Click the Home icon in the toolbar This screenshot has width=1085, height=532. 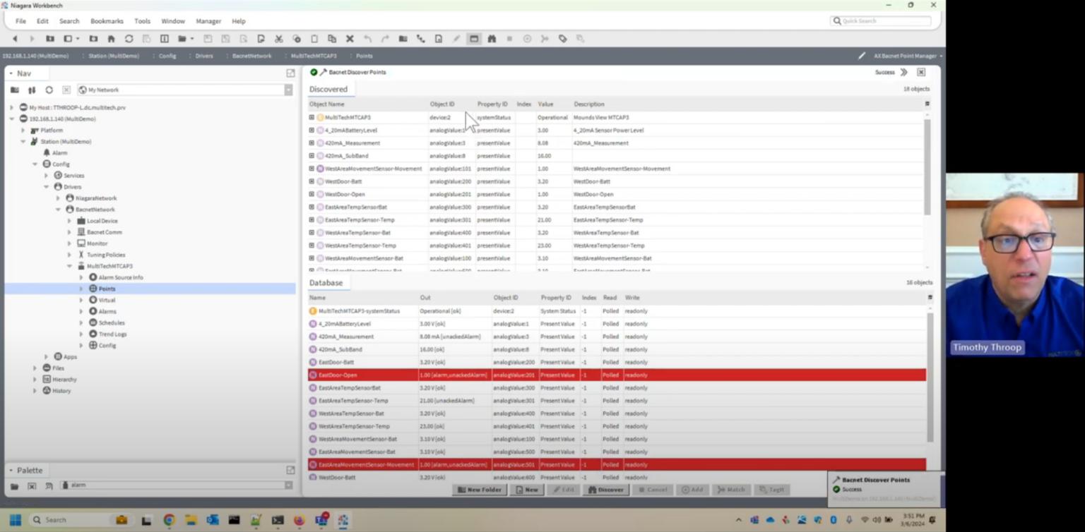pos(111,39)
